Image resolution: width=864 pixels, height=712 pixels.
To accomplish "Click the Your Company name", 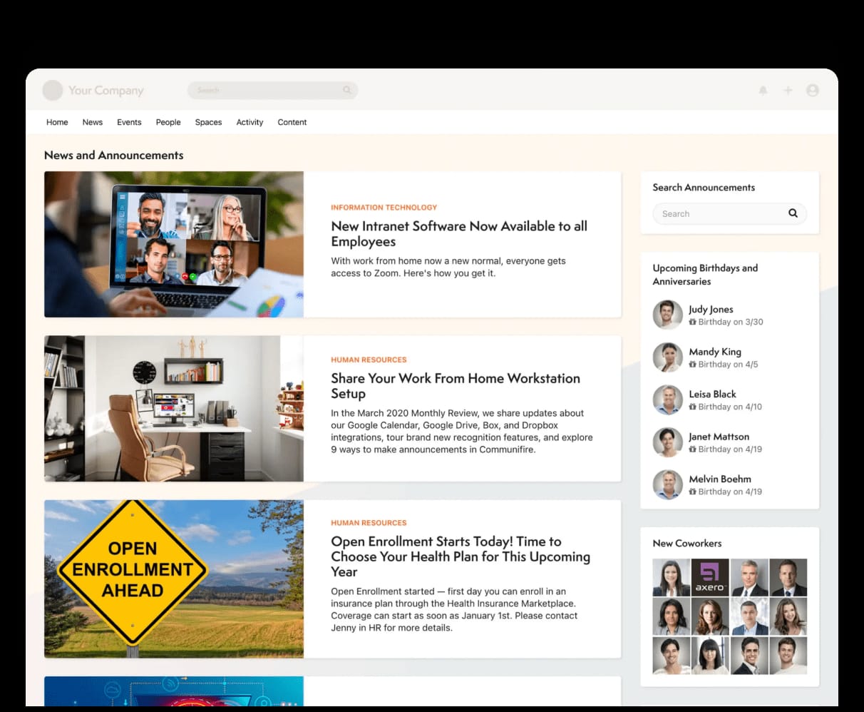I will tap(106, 91).
